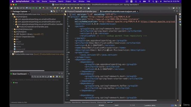Click the toolbar search magnifier icon
The height and width of the screenshot is (107, 191).
(169, 8)
